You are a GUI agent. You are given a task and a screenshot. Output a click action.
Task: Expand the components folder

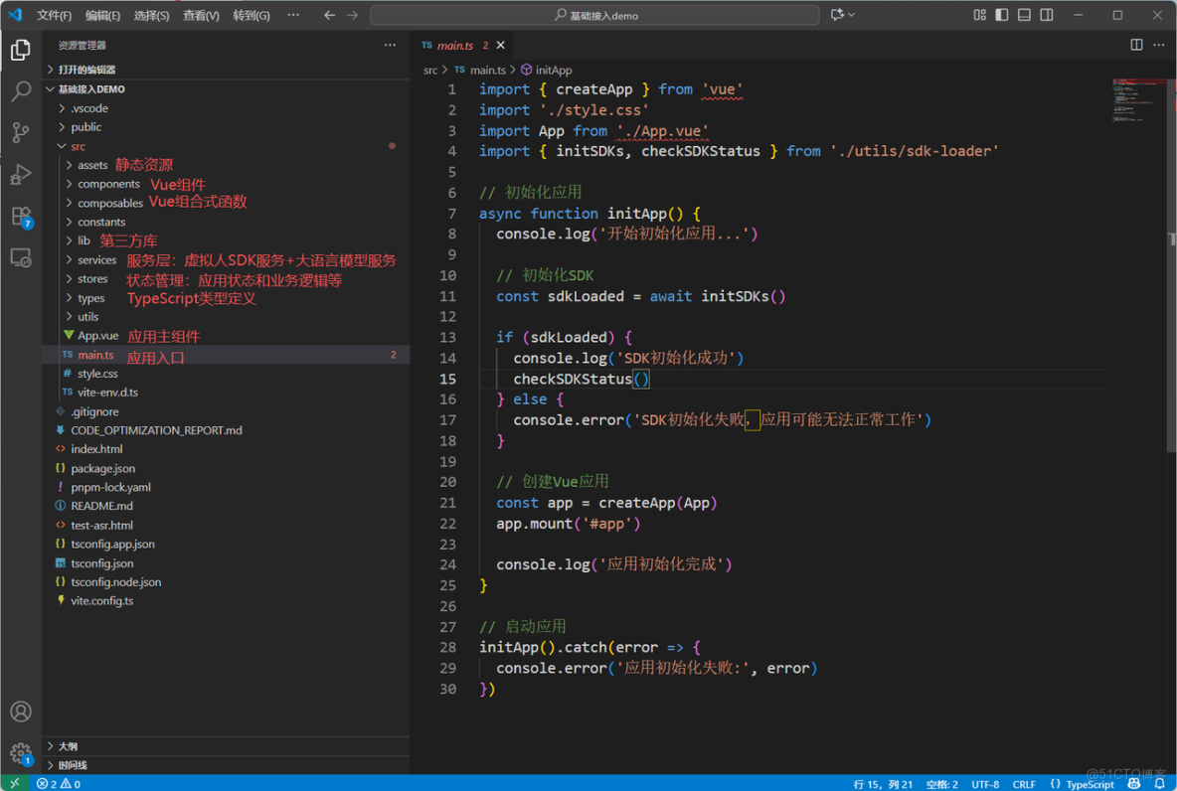pyautogui.click(x=108, y=184)
